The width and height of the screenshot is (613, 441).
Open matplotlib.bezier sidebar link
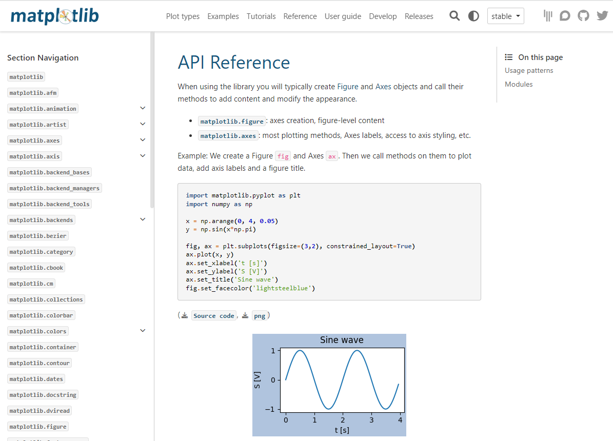(38, 236)
